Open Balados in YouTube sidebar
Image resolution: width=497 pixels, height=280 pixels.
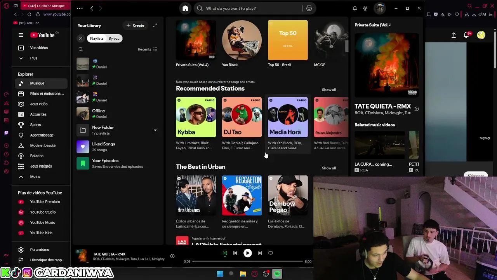[x=41, y=156]
